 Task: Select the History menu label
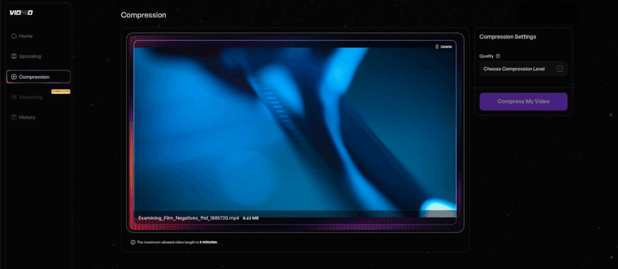pos(27,117)
